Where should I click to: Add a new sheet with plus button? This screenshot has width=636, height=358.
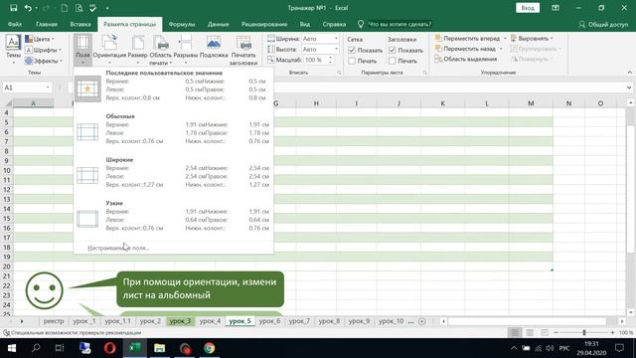pyautogui.click(x=421, y=321)
